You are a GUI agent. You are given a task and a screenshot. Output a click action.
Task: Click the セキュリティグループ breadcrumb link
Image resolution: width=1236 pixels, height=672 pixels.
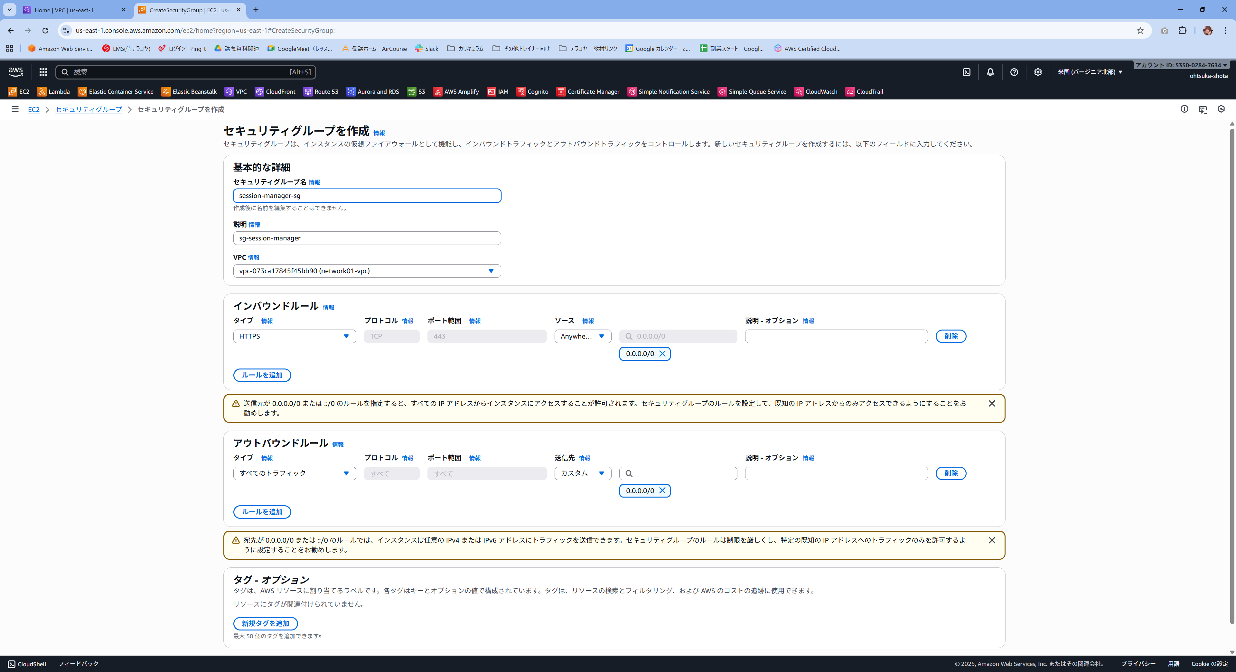coord(88,109)
